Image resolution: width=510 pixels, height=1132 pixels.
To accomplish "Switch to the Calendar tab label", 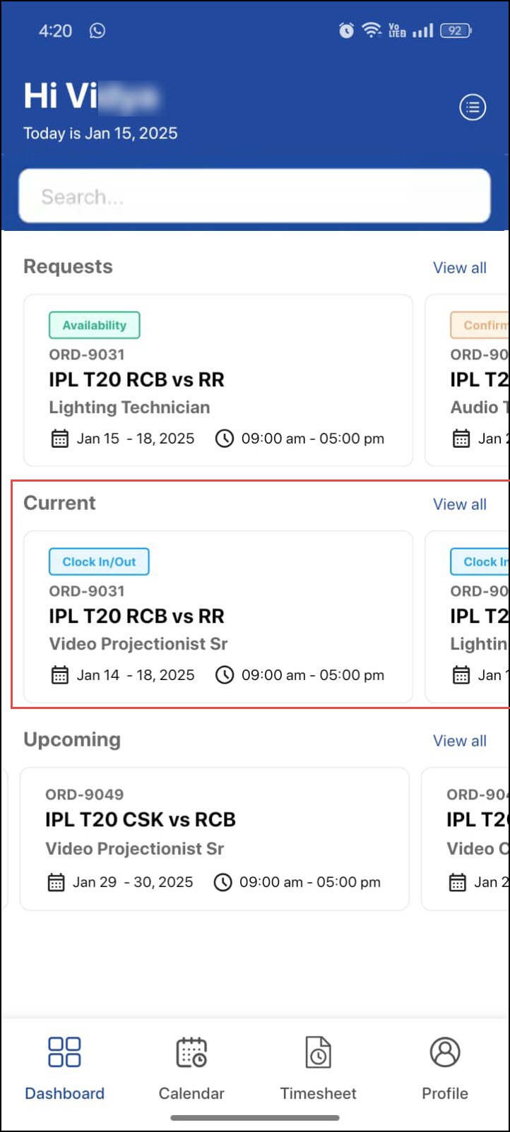I will point(191,1093).
